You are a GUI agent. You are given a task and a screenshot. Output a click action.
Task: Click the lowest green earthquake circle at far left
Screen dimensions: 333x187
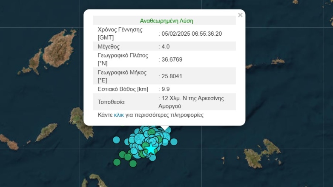coord(117,161)
